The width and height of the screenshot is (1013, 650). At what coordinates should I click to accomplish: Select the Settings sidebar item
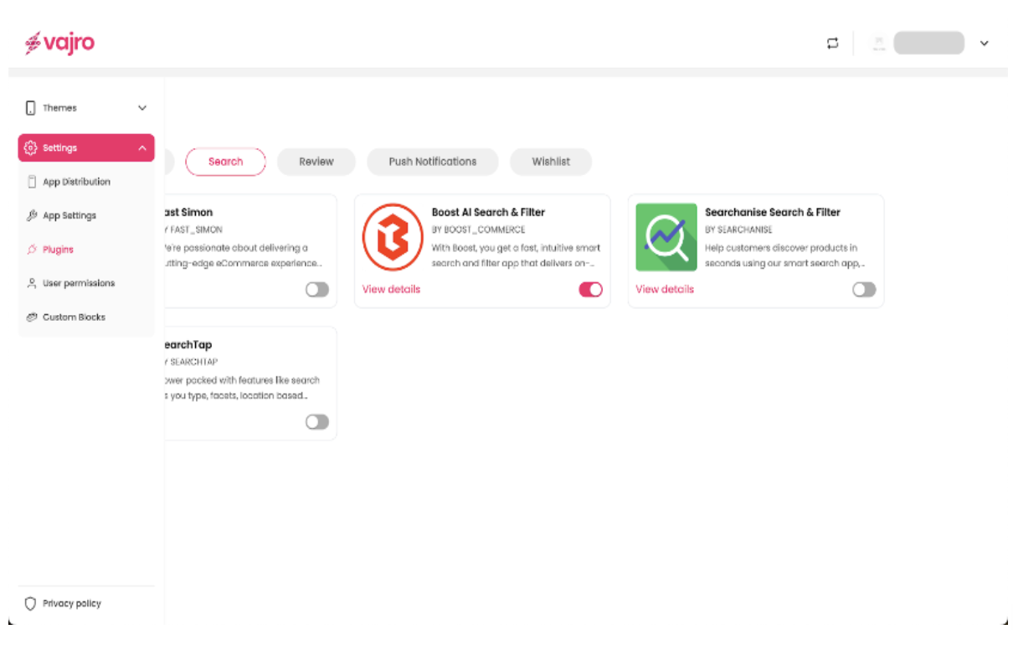point(86,147)
